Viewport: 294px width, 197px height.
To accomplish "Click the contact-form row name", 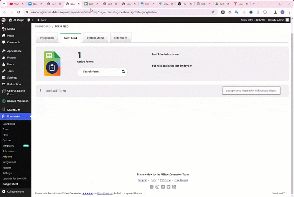I will pos(56,91).
